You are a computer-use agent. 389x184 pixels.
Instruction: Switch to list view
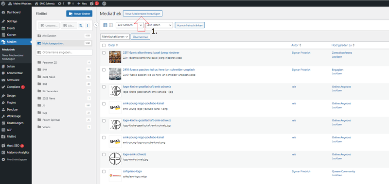point(105,25)
